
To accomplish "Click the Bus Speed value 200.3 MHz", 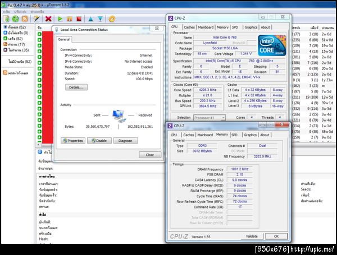I will tap(208, 100).
